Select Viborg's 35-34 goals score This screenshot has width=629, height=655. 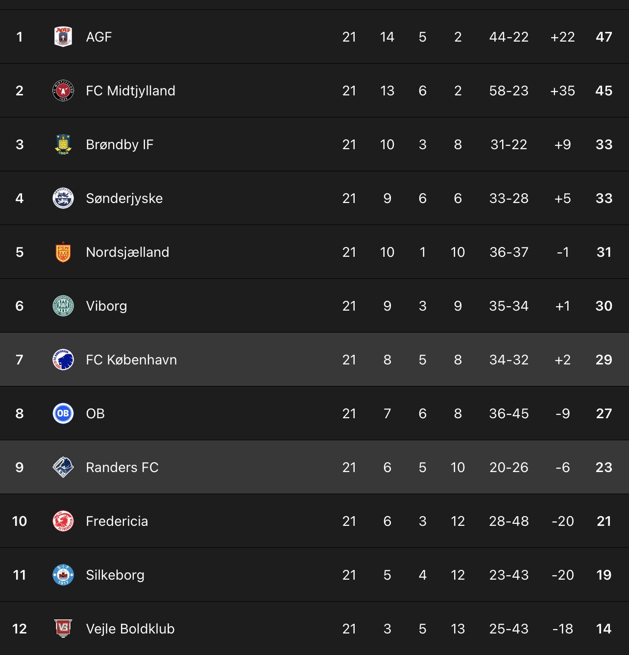(508, 306)
